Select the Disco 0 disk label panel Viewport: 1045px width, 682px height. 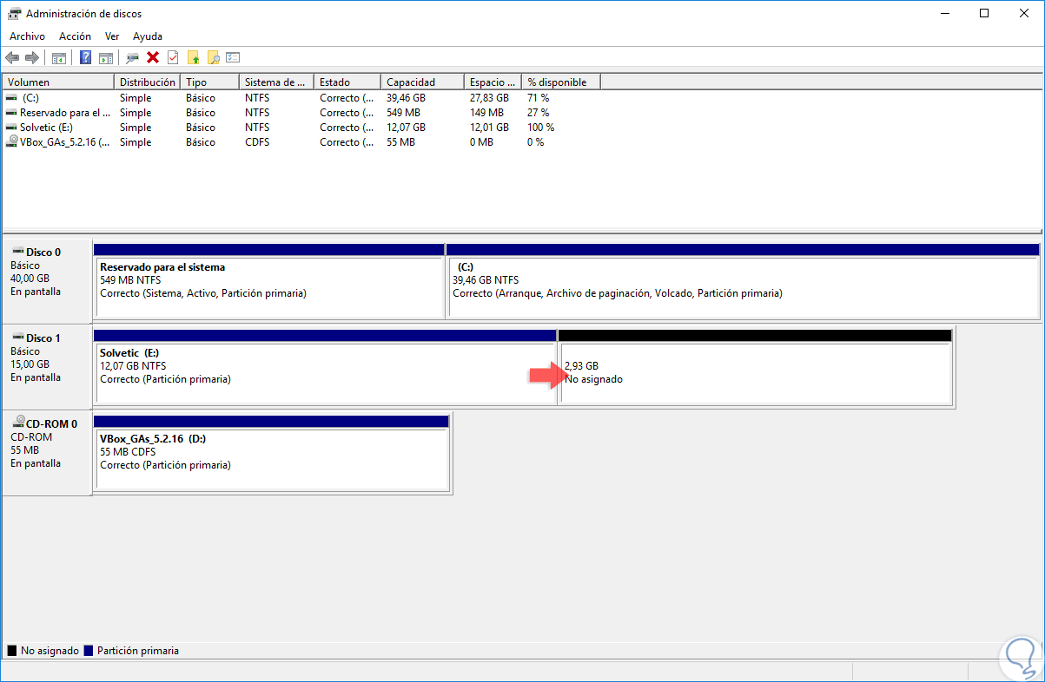46,281
